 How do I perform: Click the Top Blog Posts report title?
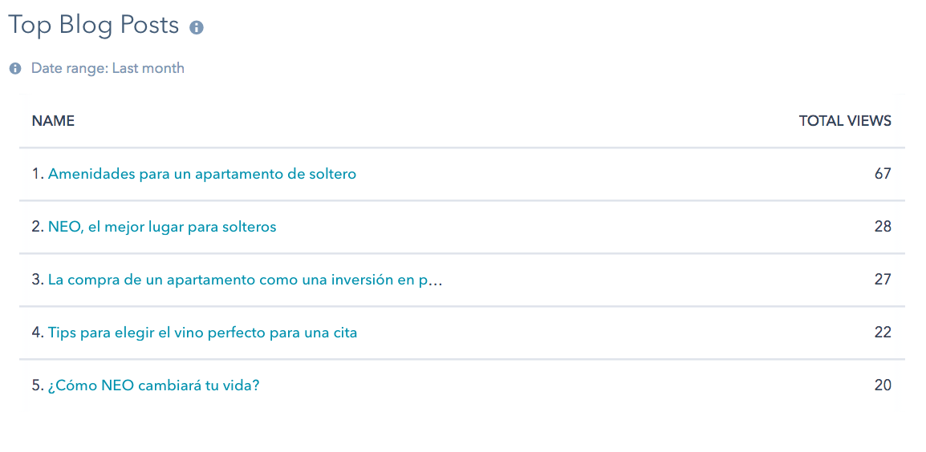click(93, 26)
